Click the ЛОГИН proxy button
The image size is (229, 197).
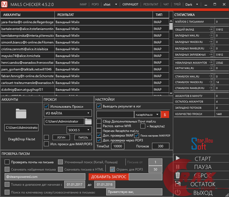point(61,138)
